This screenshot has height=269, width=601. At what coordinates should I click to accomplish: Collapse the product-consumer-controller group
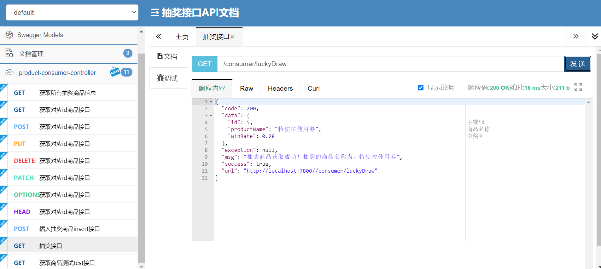pos(57,73)
